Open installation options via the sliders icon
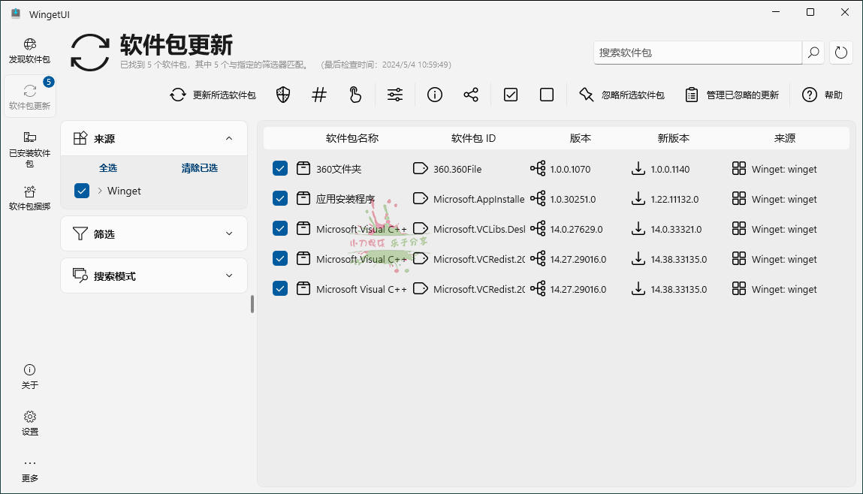 [395, 95]
